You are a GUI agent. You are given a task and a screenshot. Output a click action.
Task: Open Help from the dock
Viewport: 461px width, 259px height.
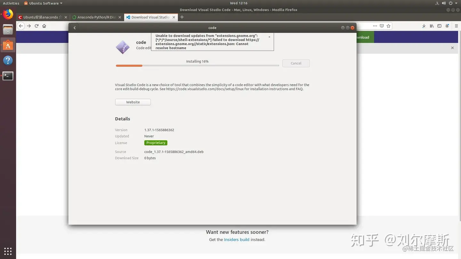pos(8,60)
